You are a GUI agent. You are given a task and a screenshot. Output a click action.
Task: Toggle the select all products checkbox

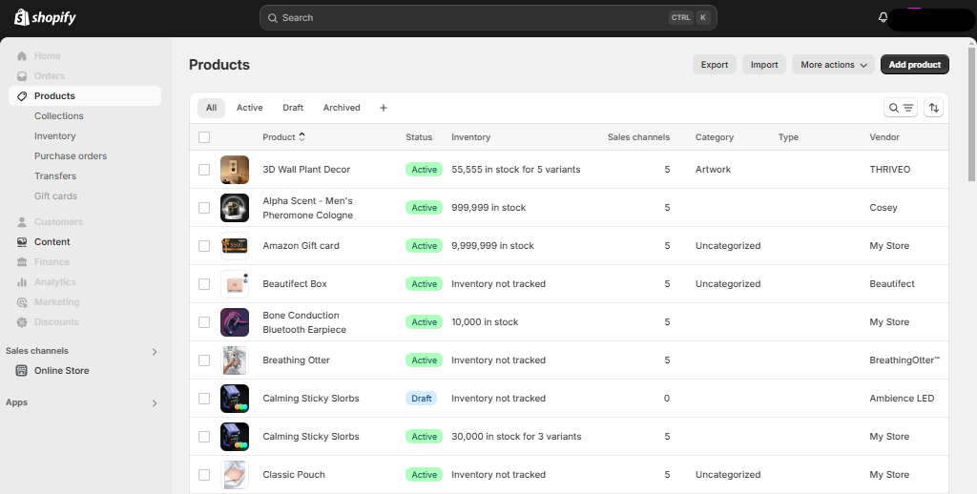204,137
